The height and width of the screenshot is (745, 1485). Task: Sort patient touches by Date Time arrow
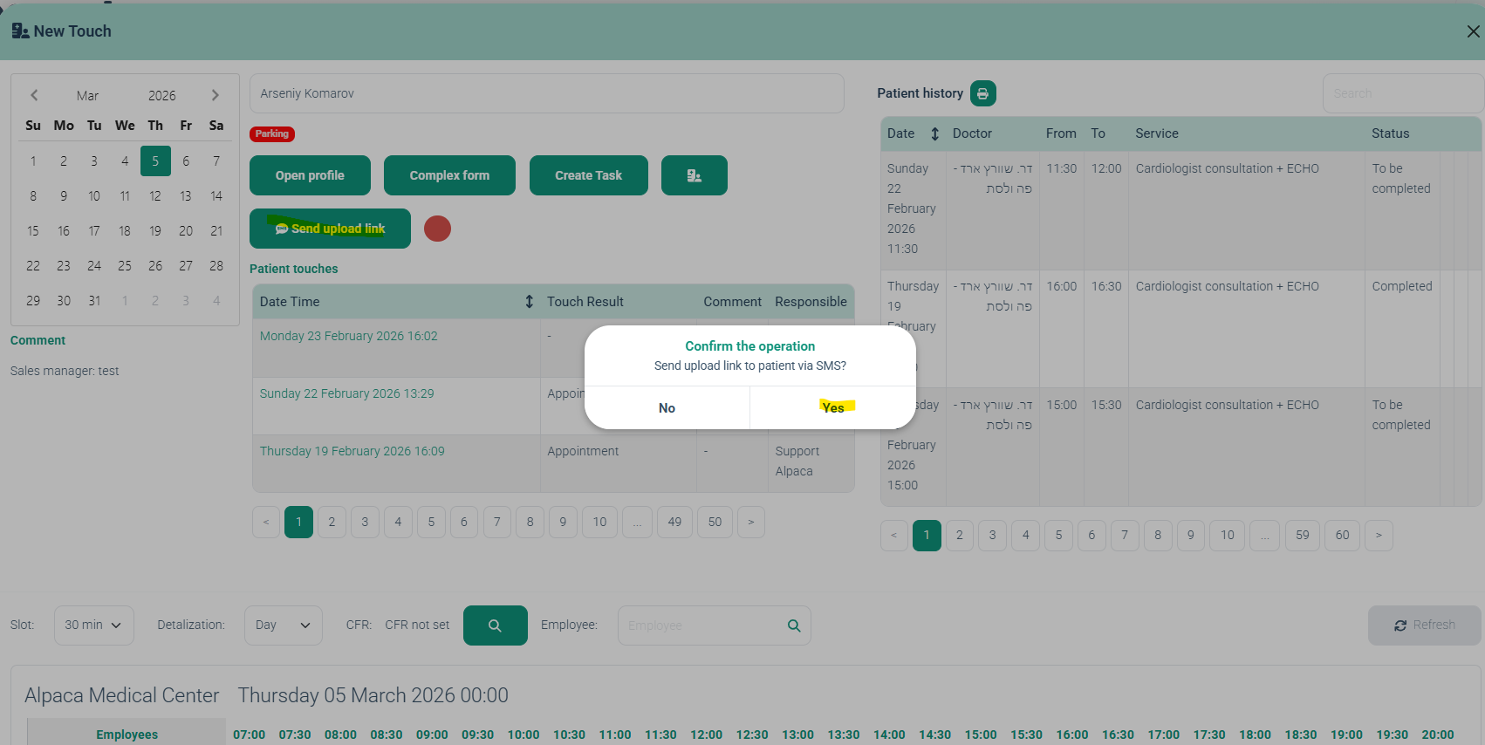click(529, 302)
